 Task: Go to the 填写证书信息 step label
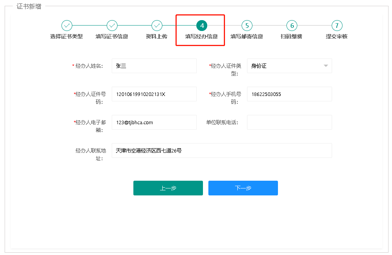112,37
